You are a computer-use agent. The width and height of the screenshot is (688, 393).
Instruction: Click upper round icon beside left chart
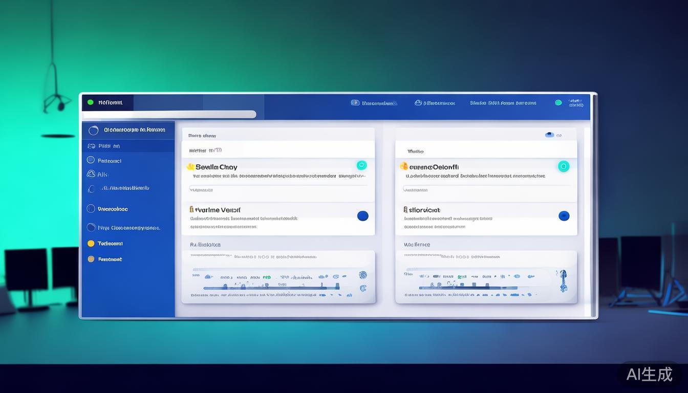click(x=363, y=275)
